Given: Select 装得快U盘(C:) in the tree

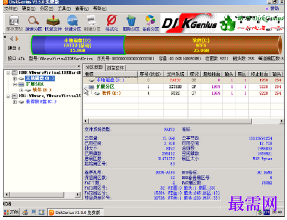Looking at the screenshot, I should [41, 102].
